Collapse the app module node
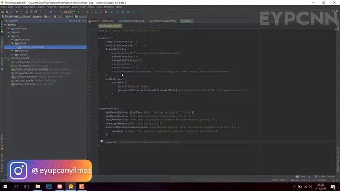The width and height of the screenshot is (340, 191). click(5, 25)
